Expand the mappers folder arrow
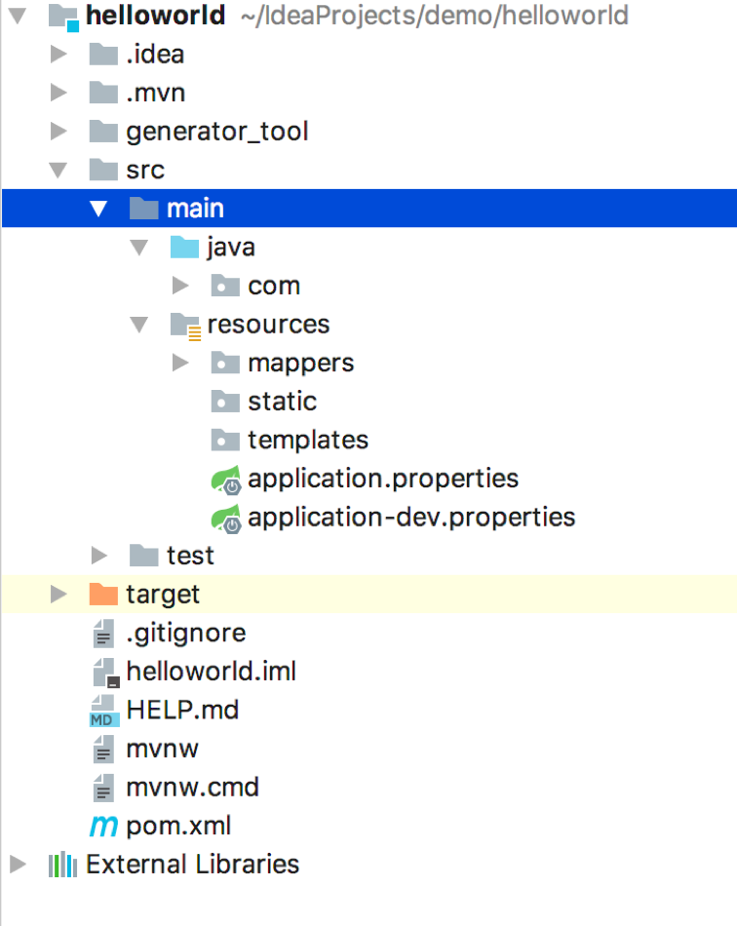The width and height of the screenshot is (737, 926). pos(180,364)
